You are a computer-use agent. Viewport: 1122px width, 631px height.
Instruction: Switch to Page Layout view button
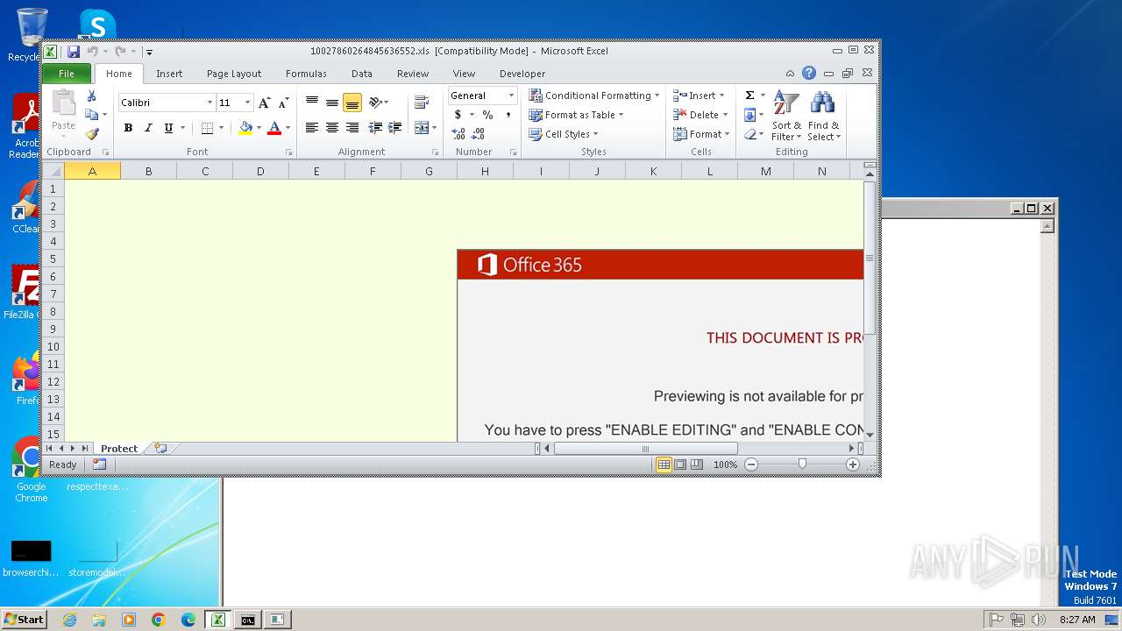[680, 464]
